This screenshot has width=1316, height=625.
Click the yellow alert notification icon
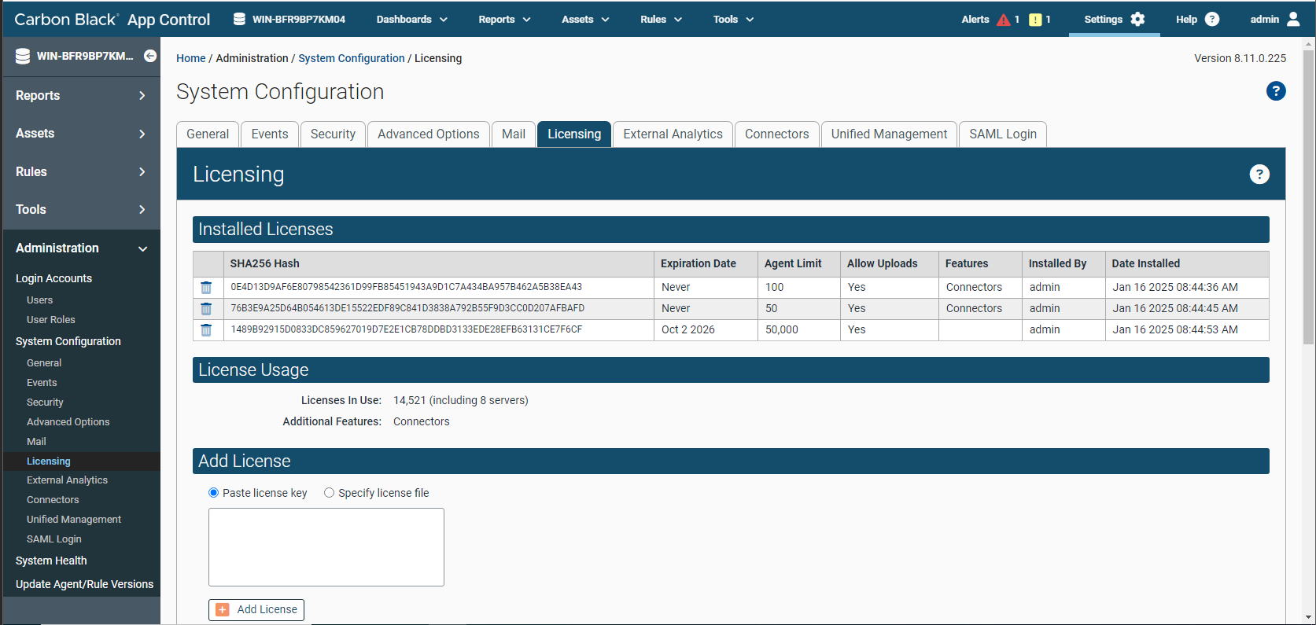tap(1035, 20)
